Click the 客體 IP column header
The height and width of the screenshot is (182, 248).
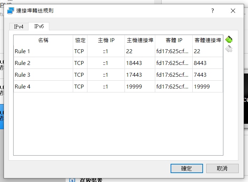pyautogui.click(x=174, y=40)
